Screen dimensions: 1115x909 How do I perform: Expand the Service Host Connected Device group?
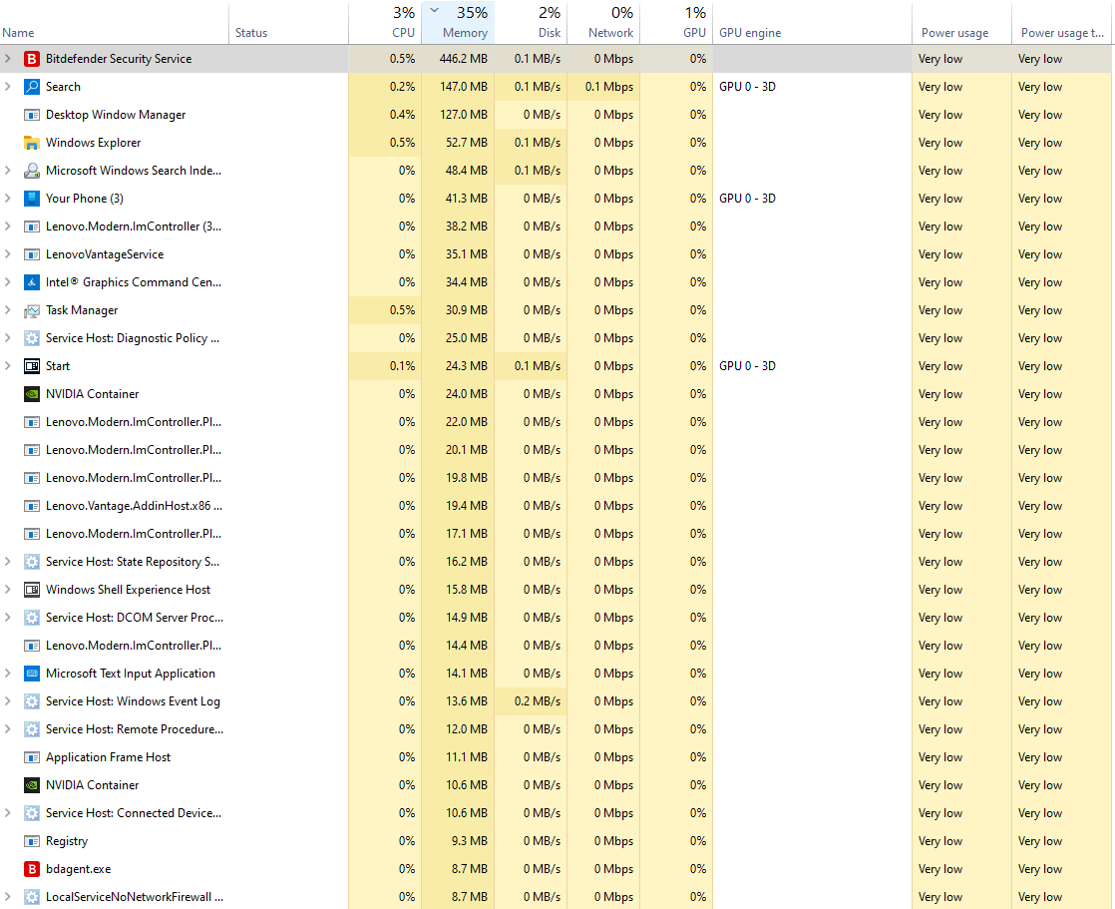coord(8,813)
